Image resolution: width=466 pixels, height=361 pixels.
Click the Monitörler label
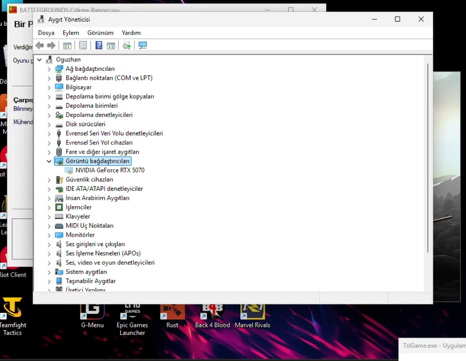coord(80,235)
